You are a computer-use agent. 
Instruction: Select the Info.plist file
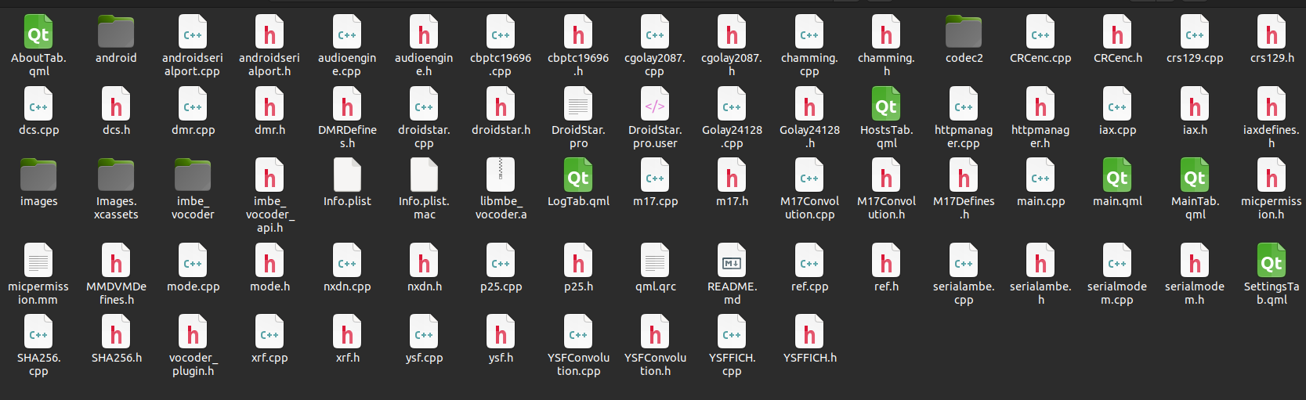click(347, 177)
